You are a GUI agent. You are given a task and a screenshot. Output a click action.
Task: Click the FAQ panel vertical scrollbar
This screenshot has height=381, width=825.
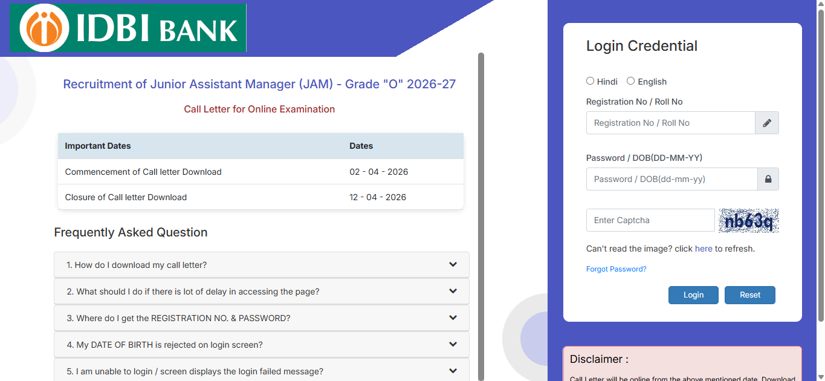[x=481, y=212]
